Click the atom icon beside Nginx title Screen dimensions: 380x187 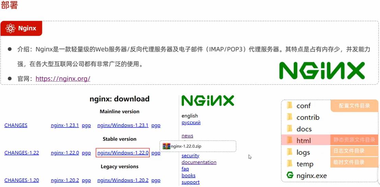pyautogui.click(x=10, y=28)
